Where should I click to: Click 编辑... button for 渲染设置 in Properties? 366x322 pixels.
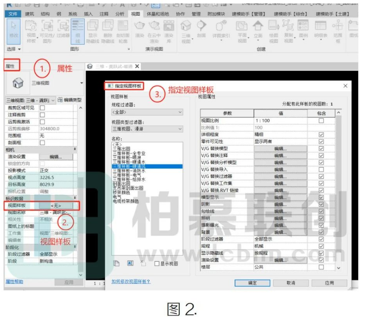coord(56,157)
